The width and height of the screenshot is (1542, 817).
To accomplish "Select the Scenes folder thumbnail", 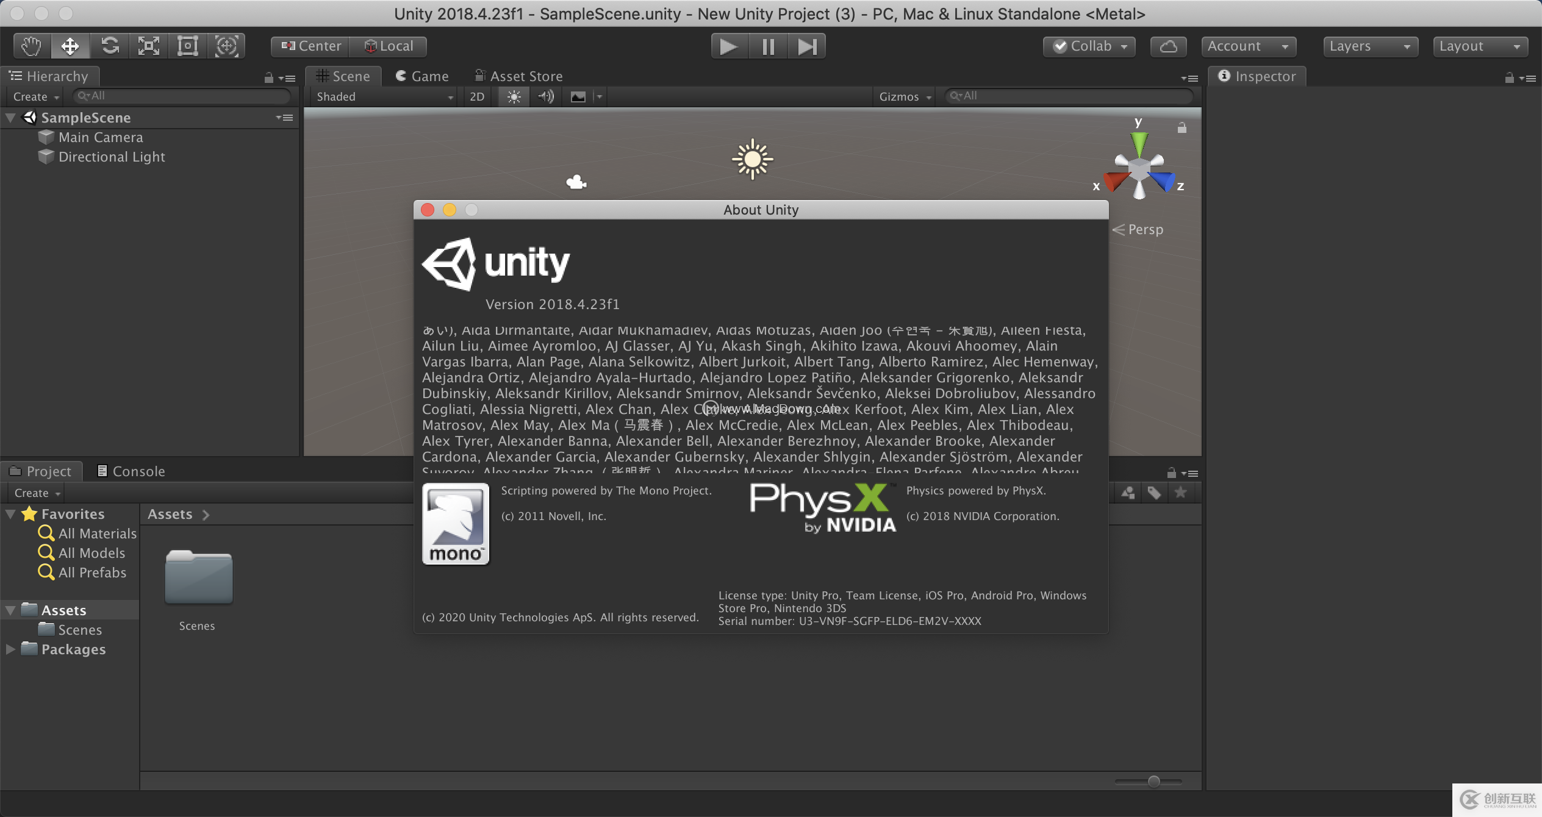I will [198, 578].
